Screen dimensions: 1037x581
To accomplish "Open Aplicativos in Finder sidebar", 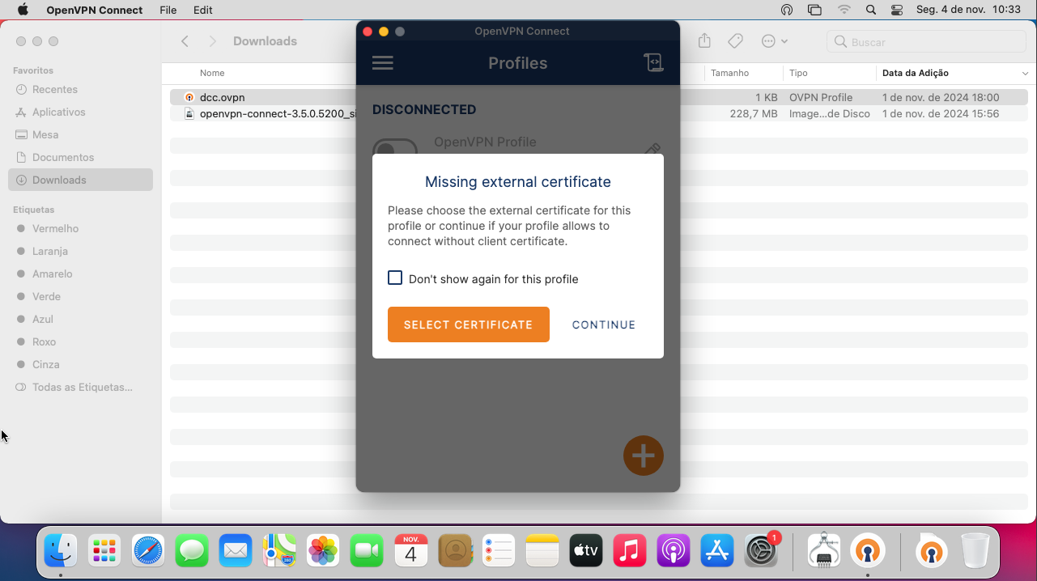I will pos(80,112).
